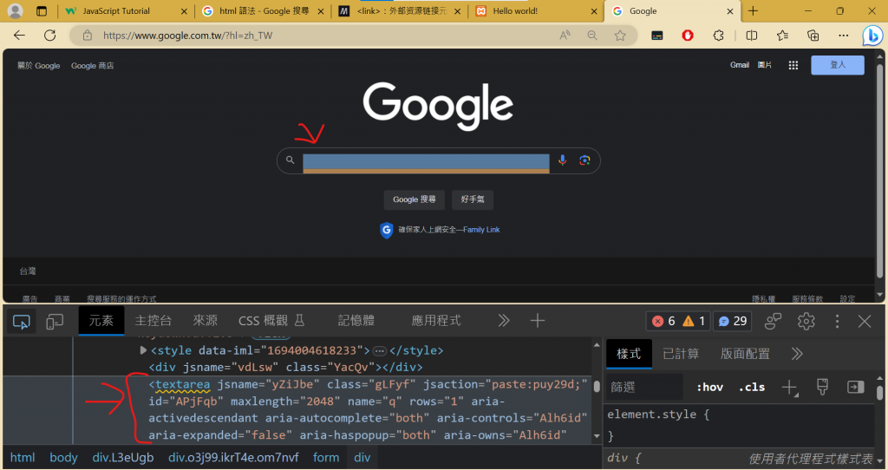Open the tab actions menu icon
888x470 pixels.
(42, 10)
